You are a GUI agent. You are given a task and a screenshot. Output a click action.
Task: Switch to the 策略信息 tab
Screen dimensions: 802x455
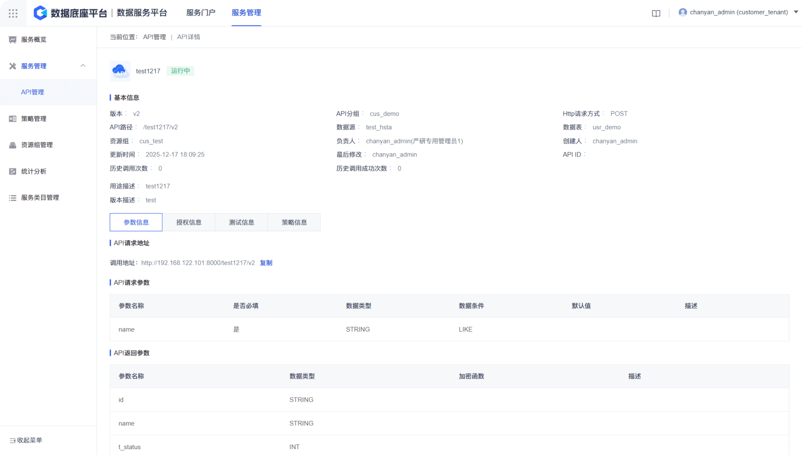point(294,222)
